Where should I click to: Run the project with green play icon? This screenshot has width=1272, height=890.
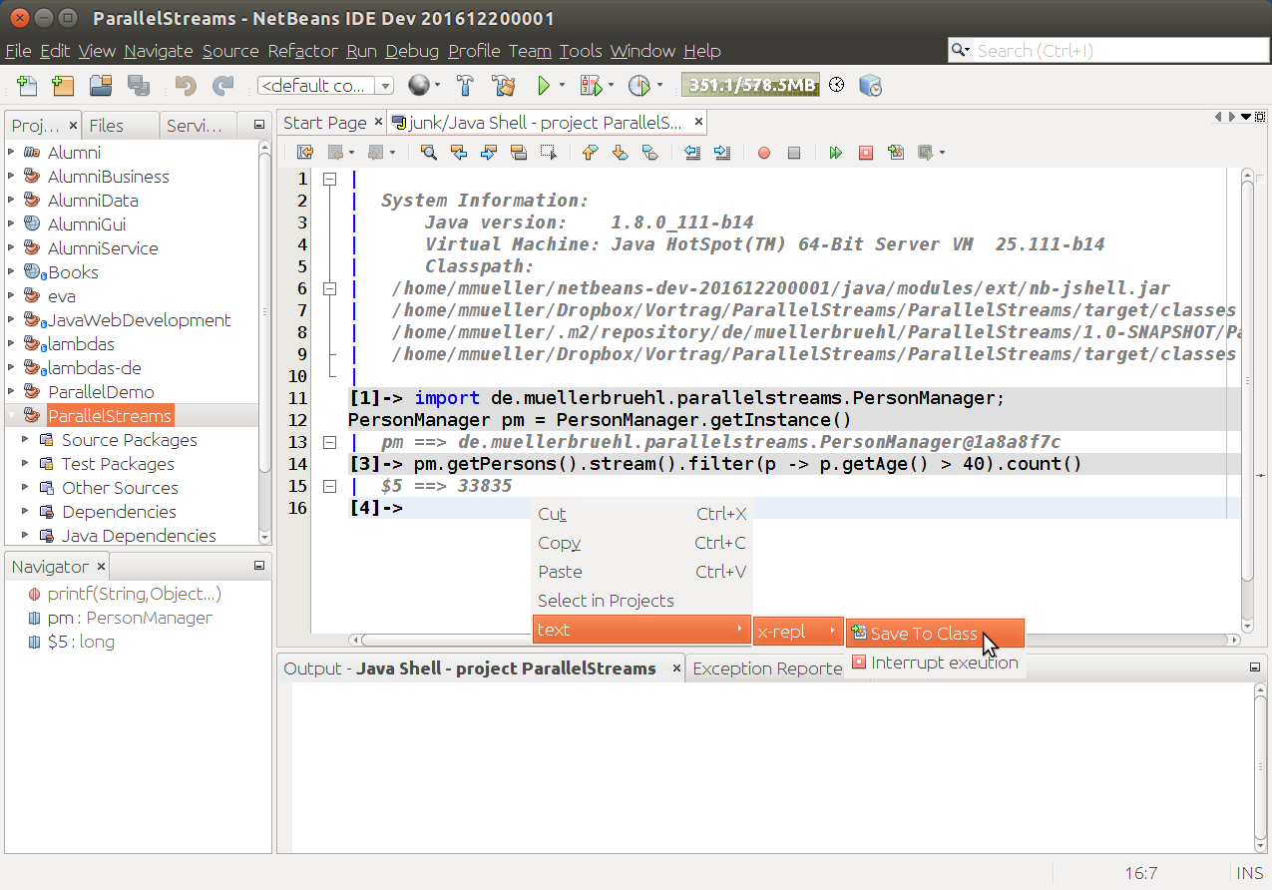click(544, 86)
